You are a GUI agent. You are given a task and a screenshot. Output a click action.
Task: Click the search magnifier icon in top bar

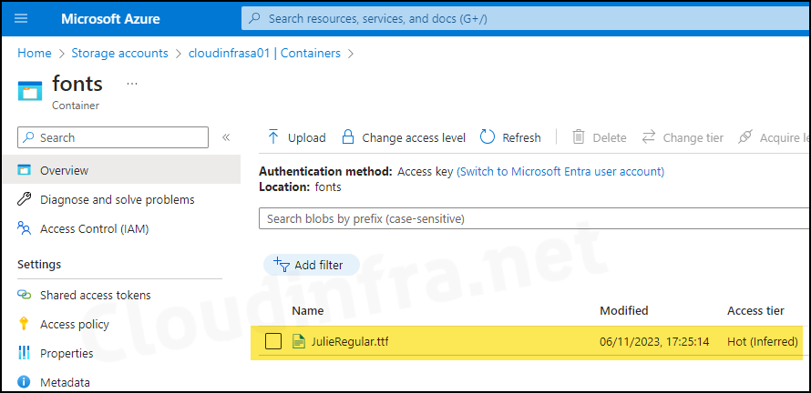(x=254, y=19)
